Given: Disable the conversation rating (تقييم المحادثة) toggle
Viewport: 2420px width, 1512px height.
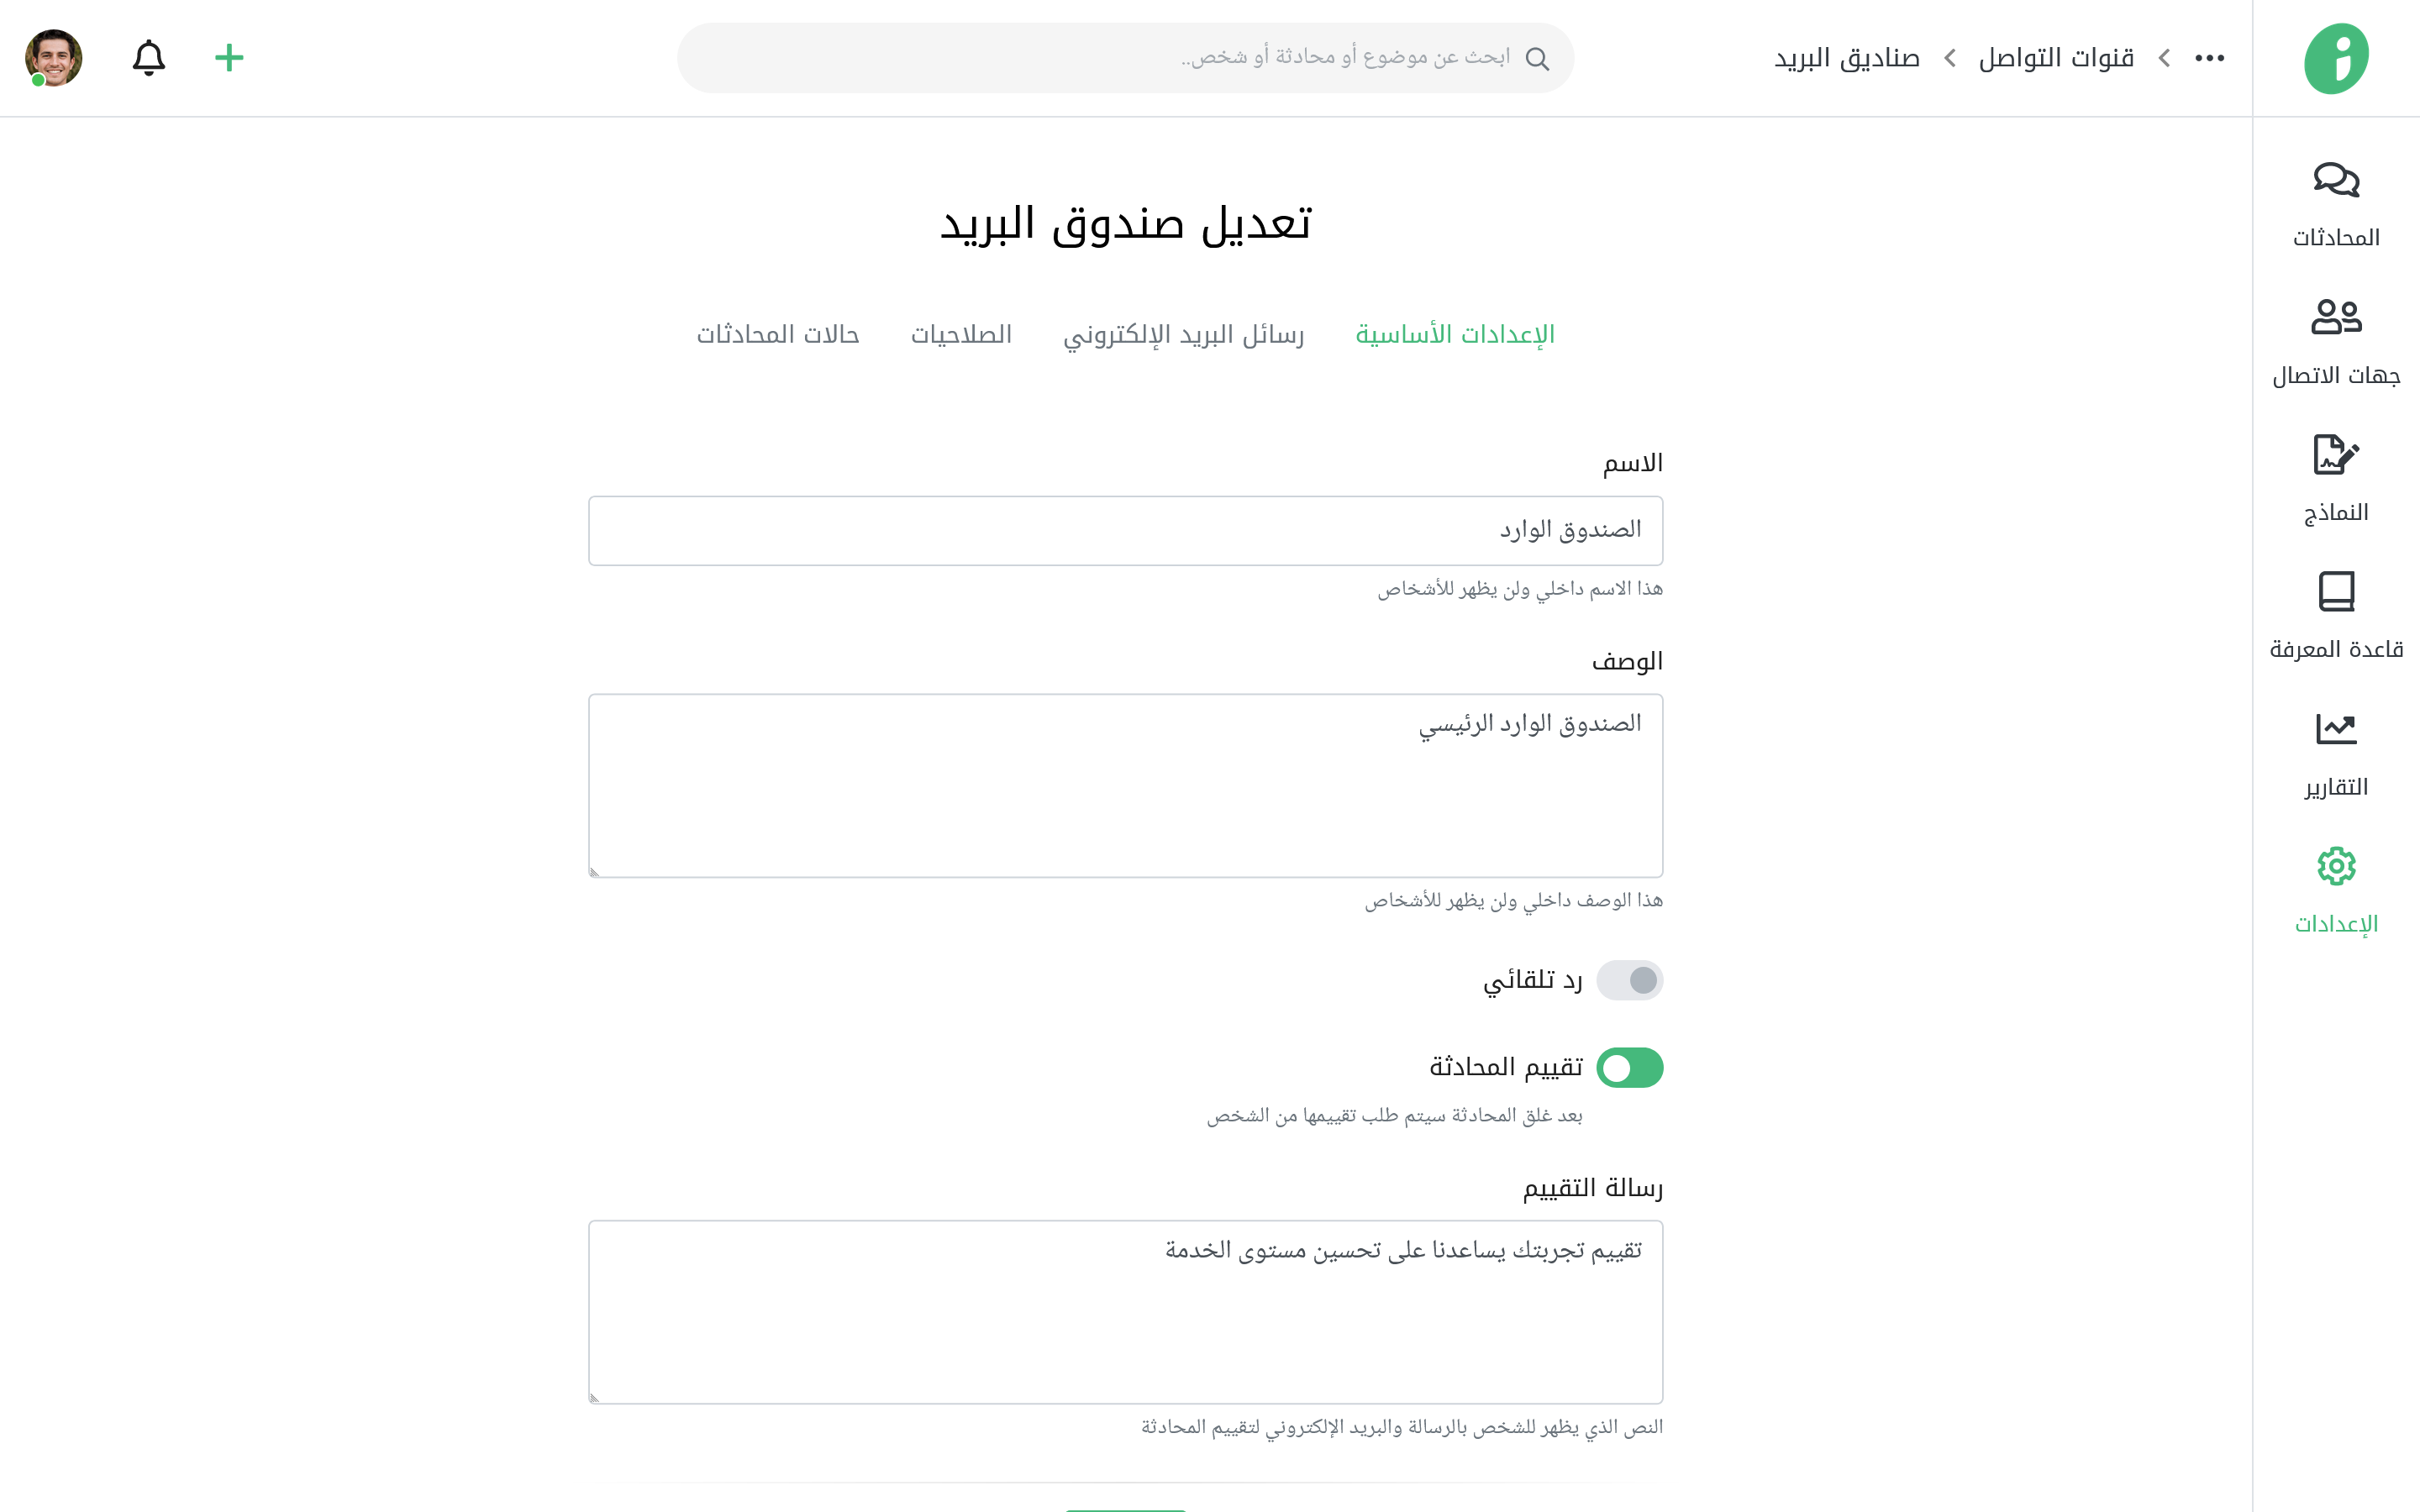Looking at the screenshot, I should click(1629, 1067).
